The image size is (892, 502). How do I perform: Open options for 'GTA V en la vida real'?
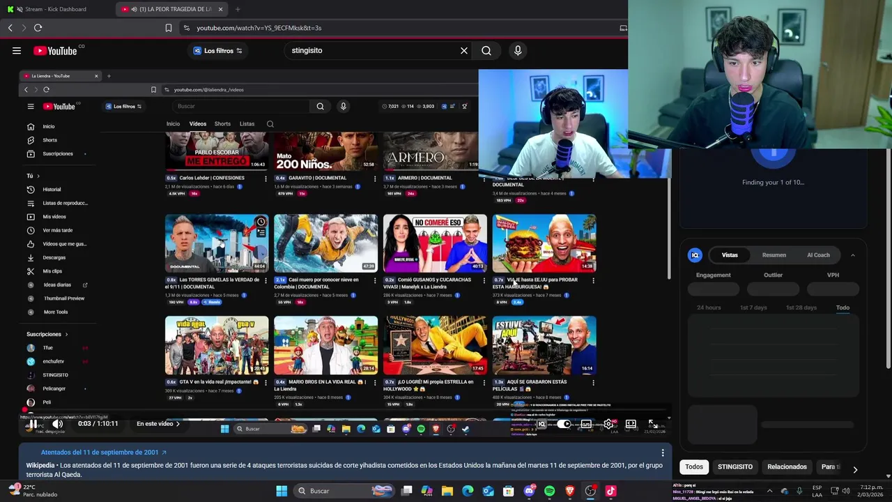coord(266,382)
